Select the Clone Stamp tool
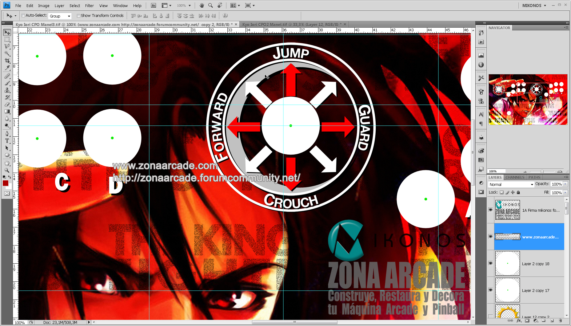571x326 pixels. 7,90
